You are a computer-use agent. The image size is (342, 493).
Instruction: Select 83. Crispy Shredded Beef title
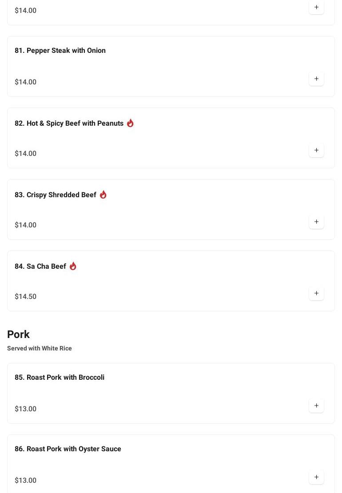point(55,195)
